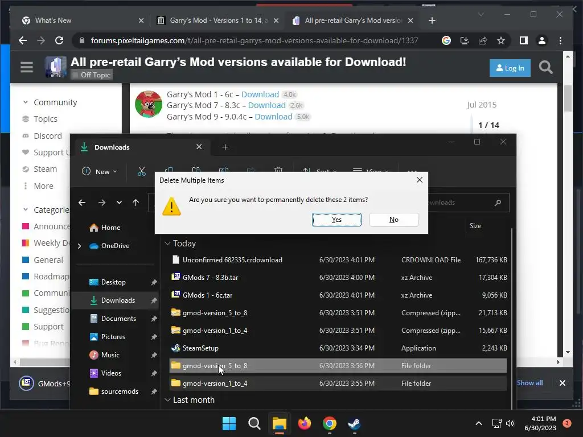
Task: Select Unconfirmed 682335.crdownload file
Action: [x=338, y=259]
